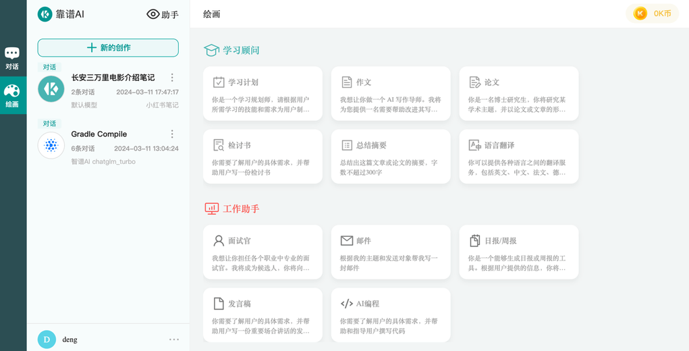The width and height of the screenshot is (689, 351).
Task: Click the 新的创作 new creation button
Action: pos(108,48)
